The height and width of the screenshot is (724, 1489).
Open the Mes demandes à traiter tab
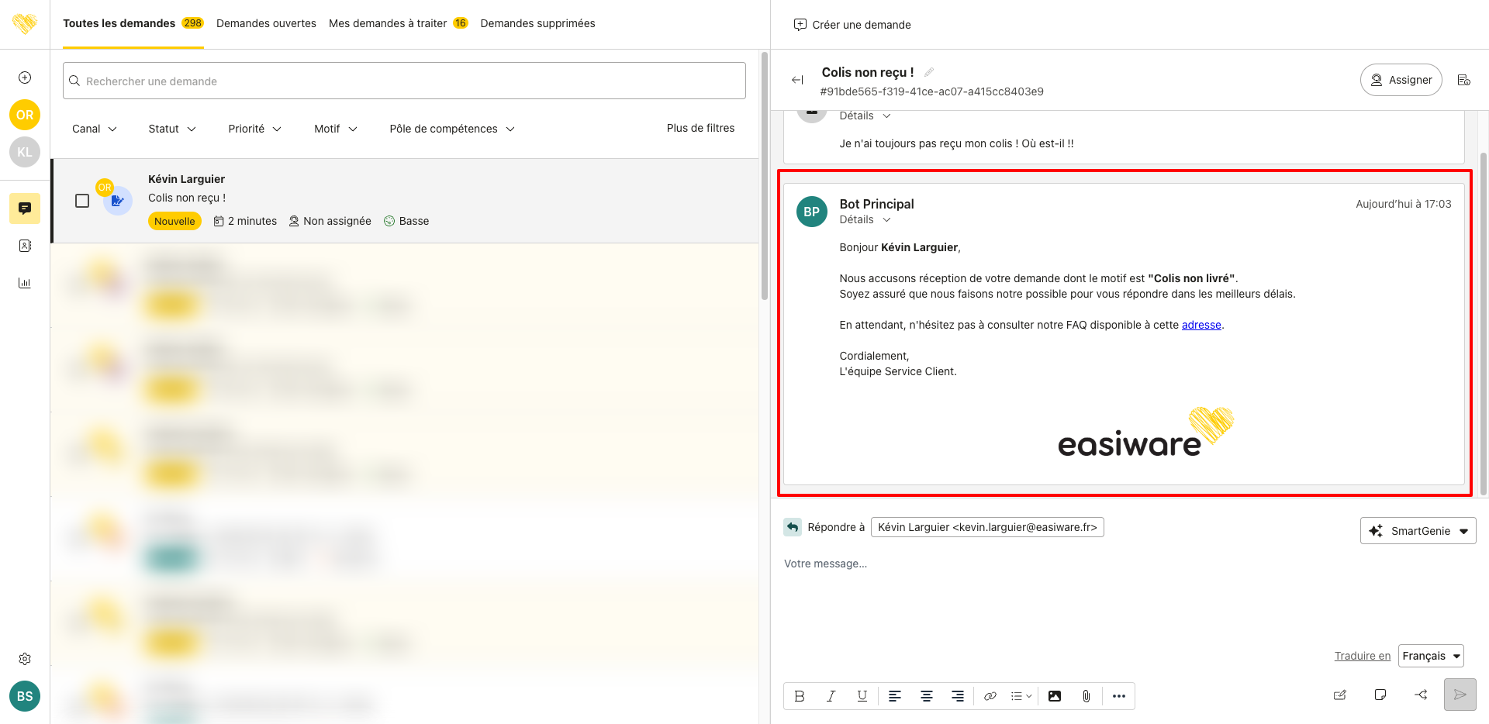[388, 23]
